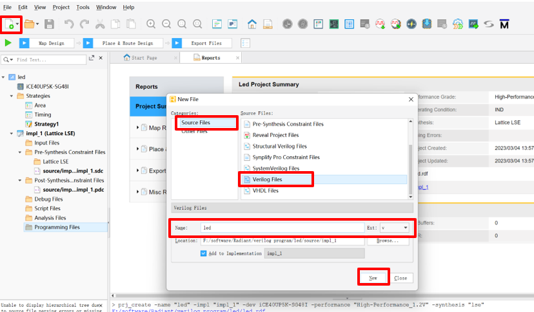
Task: Click the Zoom Out magnifier icon
Action: 166,24
